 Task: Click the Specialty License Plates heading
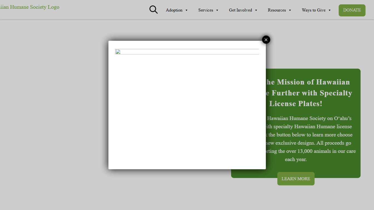(x=309, y=93)
